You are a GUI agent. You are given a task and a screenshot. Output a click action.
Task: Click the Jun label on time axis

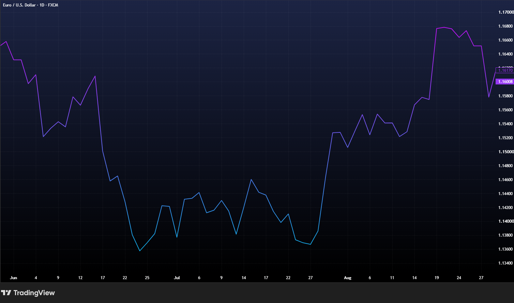[13, 278]
